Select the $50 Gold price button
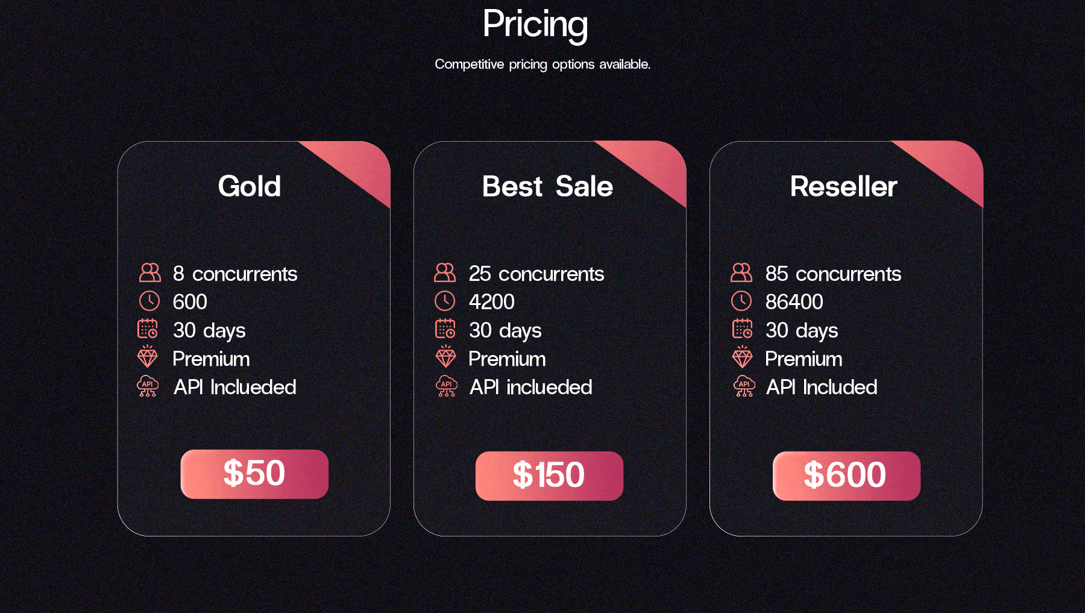Viewport: 1085px width, 613px height. coord(254,474)
